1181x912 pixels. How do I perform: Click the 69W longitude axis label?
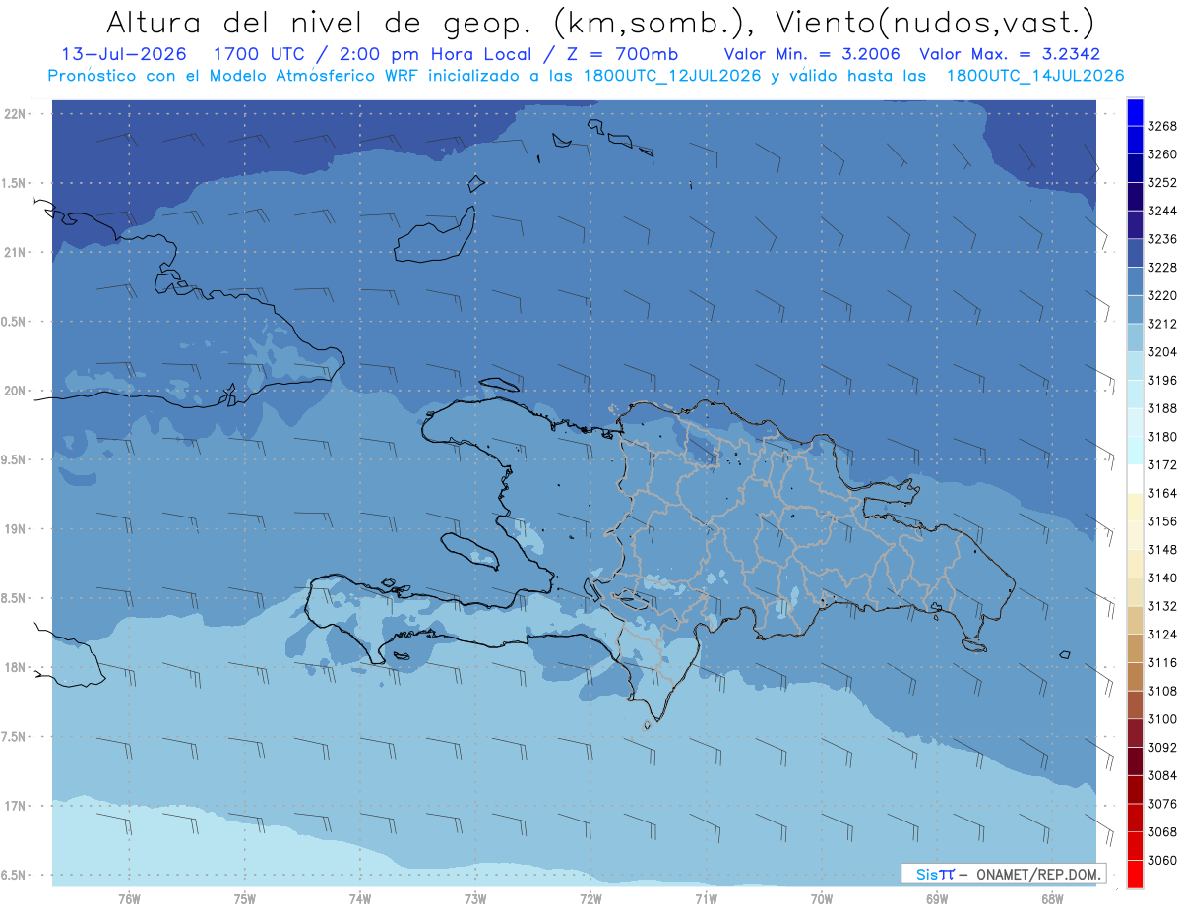(x=937, y=899)
